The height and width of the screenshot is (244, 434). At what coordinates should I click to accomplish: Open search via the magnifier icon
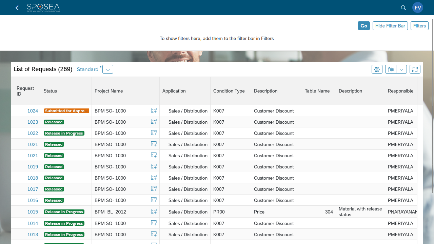tap(403, 7)
